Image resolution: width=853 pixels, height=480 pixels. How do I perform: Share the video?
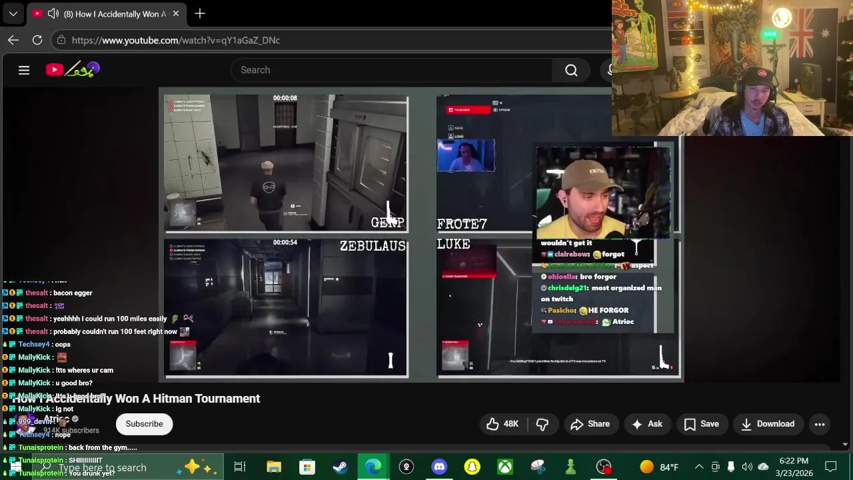590,424
